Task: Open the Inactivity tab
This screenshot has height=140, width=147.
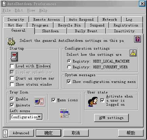Action: coord(124,31)
